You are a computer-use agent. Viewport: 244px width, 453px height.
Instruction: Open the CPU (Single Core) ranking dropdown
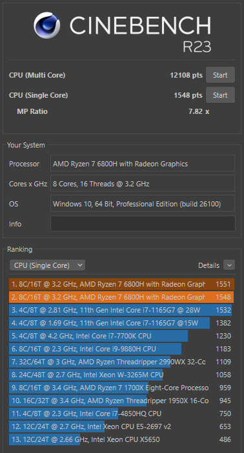pyautogui.click(x=47, y=265)
